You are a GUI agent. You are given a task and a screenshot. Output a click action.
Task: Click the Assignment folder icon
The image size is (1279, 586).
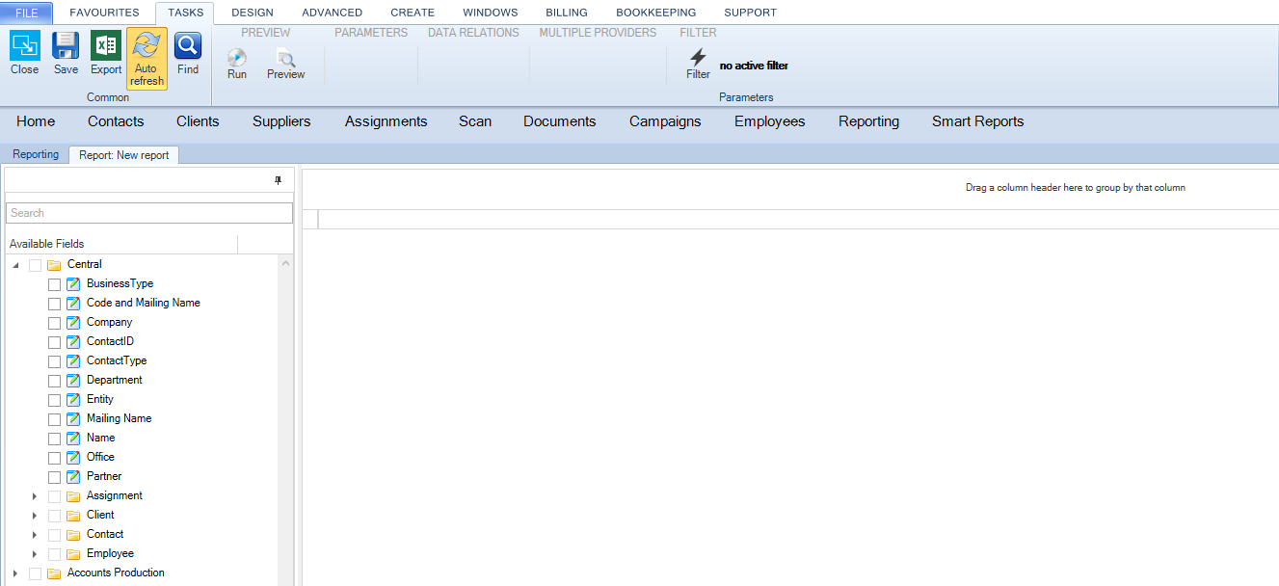pyautogui.click(x=73, y=495)
